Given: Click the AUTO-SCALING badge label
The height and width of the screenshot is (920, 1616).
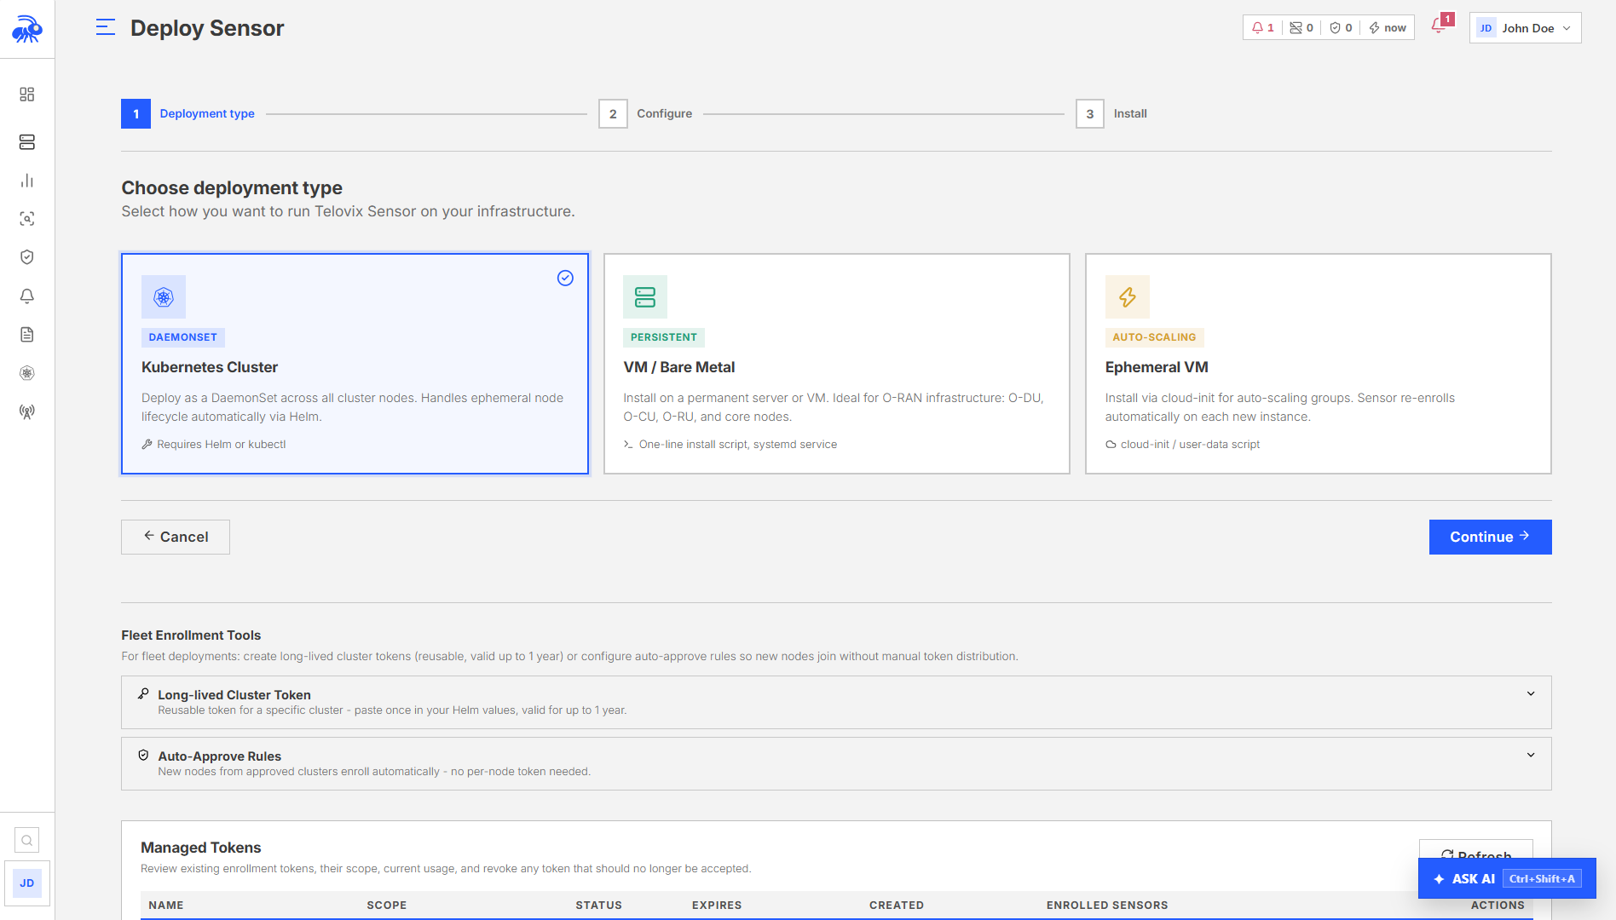Looking at the screenshot, I should tap(1154, 337).
